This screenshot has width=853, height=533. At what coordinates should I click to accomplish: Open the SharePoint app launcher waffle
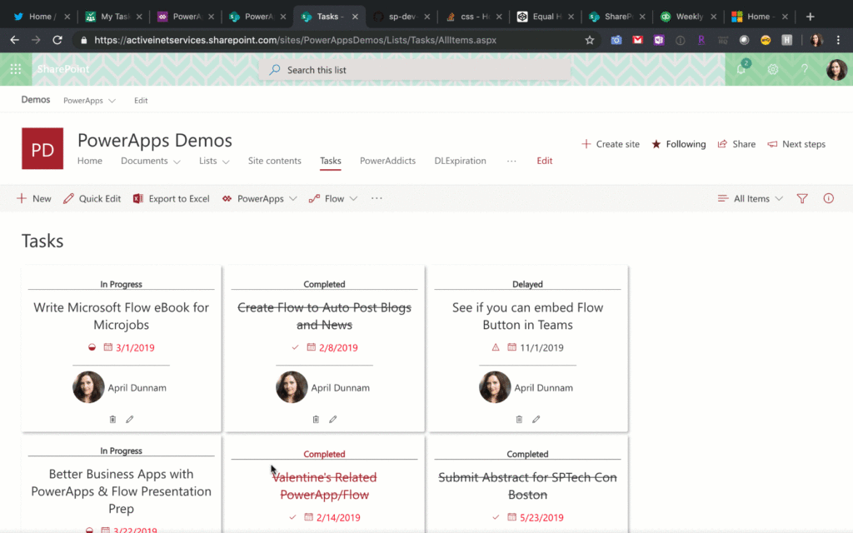pyautogui.click(x=16, y=70)
